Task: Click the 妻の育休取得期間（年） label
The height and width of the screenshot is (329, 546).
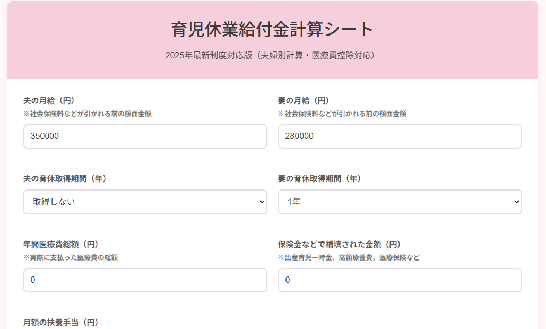Action: (x=320, y=179)
